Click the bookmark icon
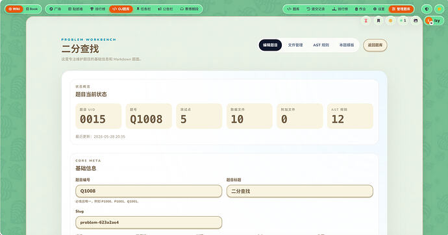 (379, 21)
